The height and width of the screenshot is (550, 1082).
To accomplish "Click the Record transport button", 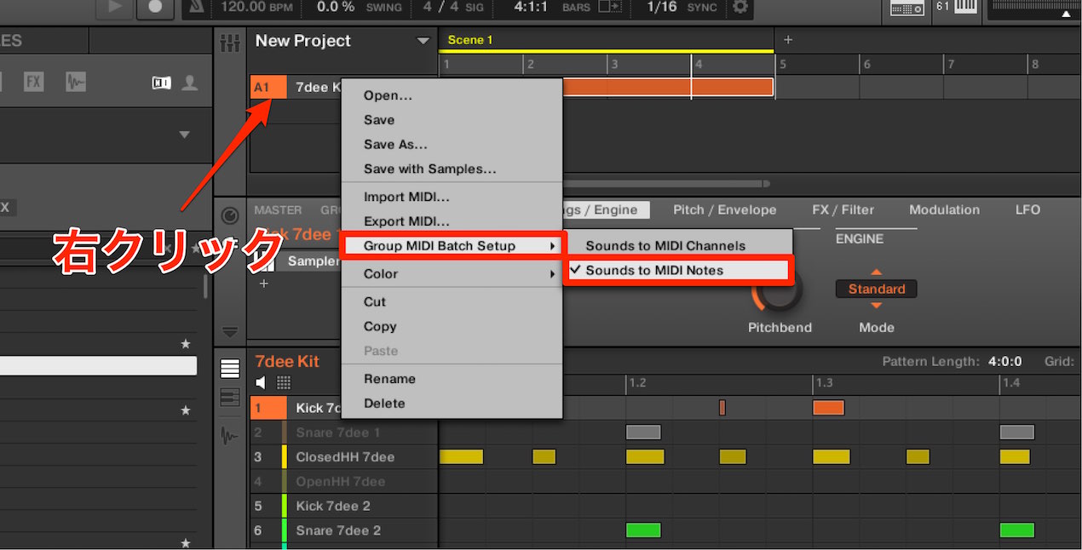I will 155,7.
